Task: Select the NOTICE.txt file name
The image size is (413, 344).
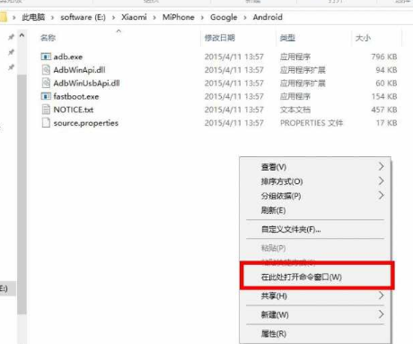Action: [74, 110]
